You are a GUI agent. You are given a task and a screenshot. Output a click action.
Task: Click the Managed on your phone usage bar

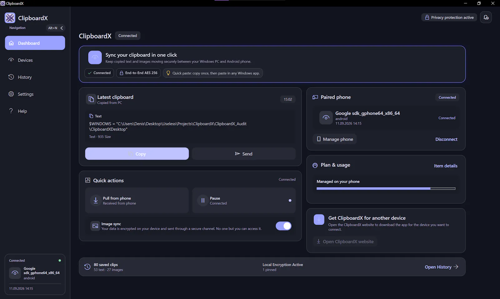coord(386,189)
